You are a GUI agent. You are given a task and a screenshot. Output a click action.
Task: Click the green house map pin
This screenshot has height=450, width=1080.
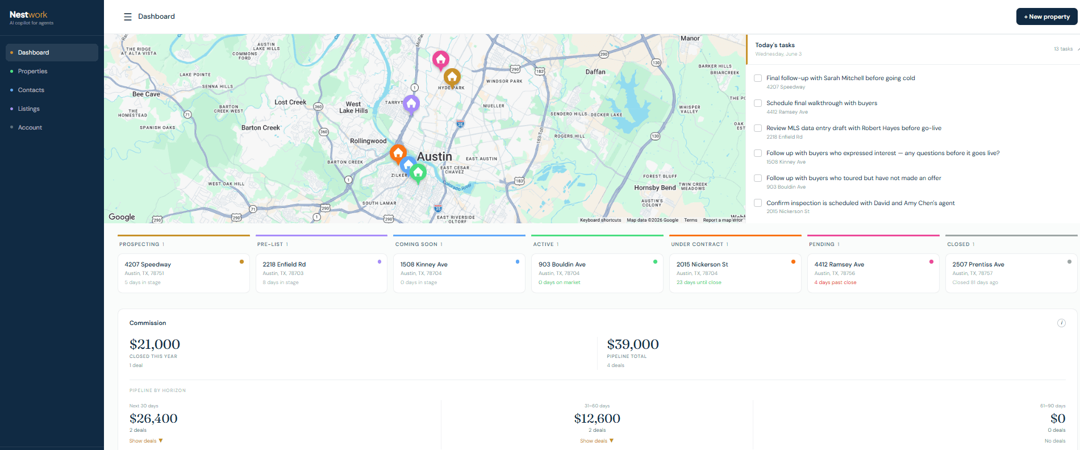coord(418,172)
